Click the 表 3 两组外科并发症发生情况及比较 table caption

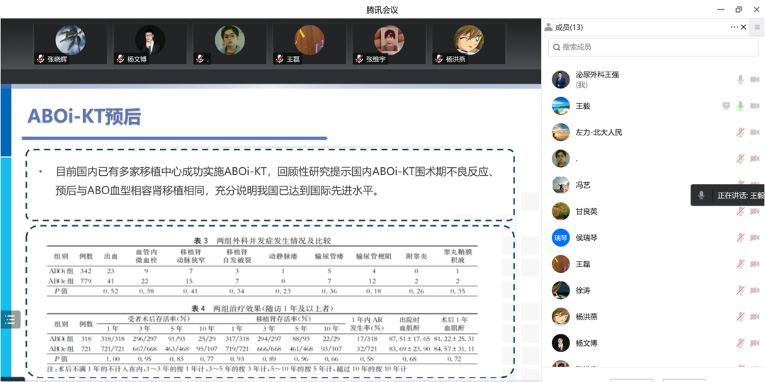264,240
